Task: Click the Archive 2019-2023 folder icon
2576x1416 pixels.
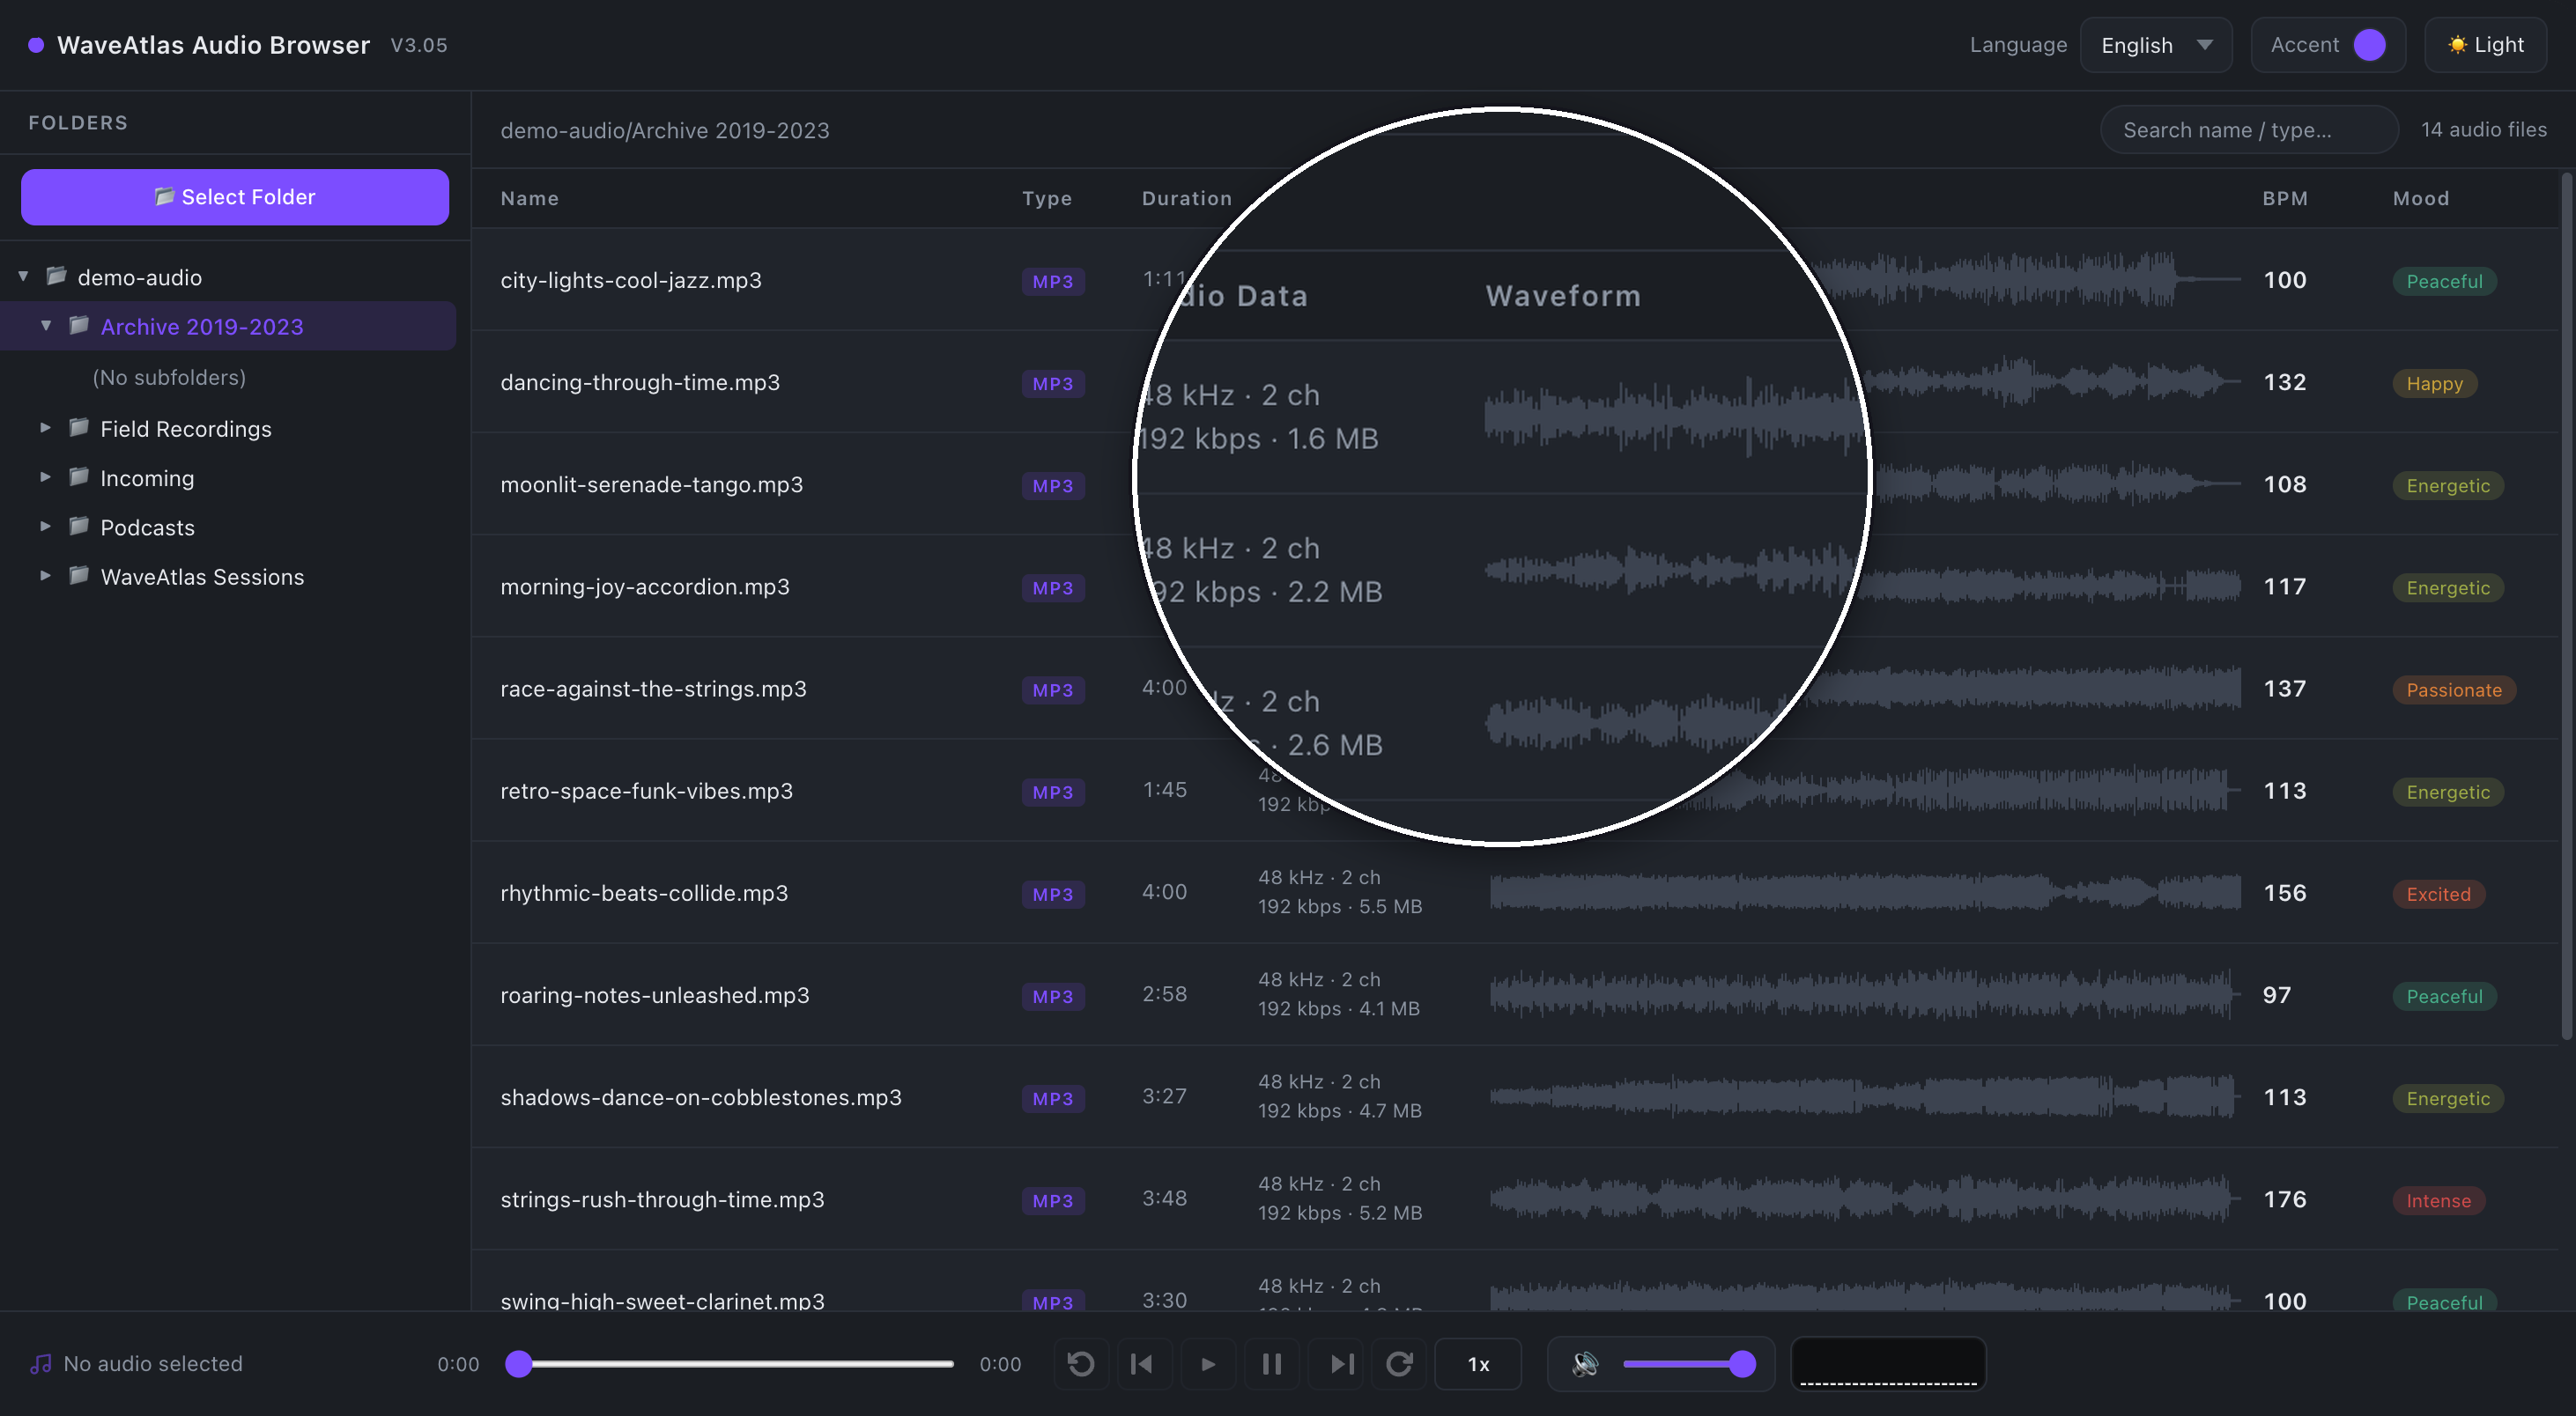Action: [79, 326]
